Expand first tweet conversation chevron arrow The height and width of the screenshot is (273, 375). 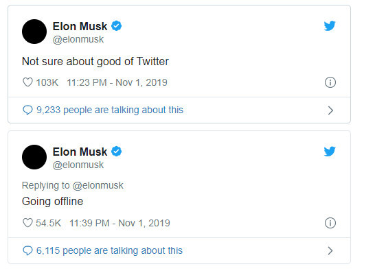pyautogui.click(x=330, y=110)
